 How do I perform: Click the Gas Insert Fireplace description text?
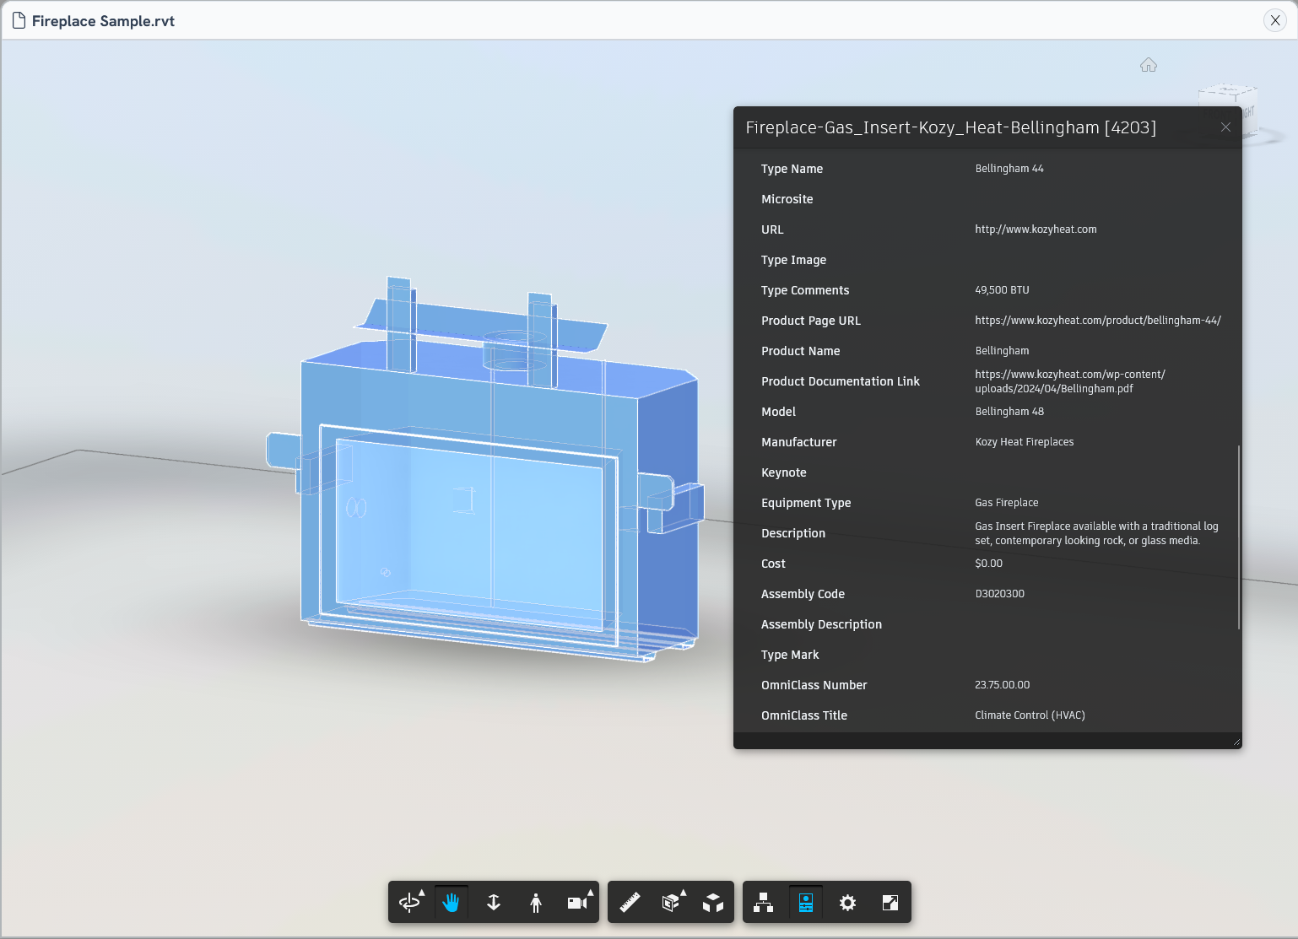click(x=1096, y=533)
